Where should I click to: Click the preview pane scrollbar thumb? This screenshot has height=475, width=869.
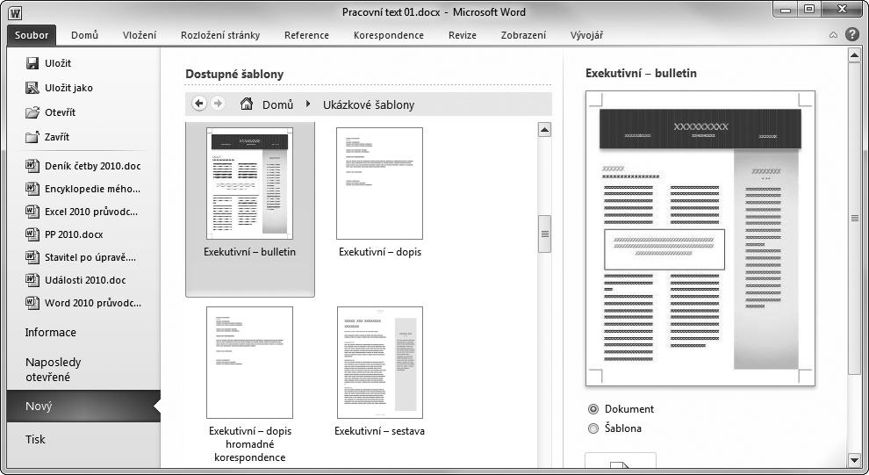[x=854, y=217]
